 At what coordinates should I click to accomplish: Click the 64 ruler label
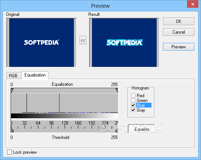click(x=38, y=123)
